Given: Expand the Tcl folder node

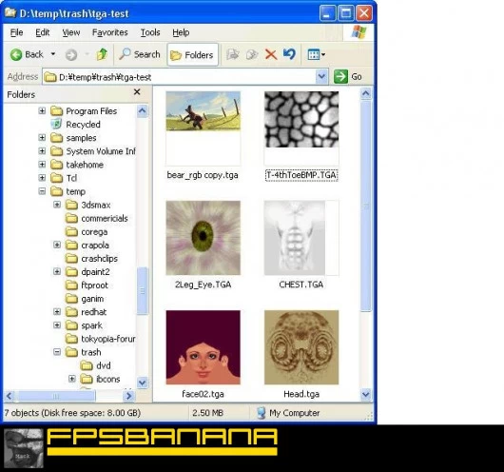Looking at the screenshot, I should [x=42, y=178].
